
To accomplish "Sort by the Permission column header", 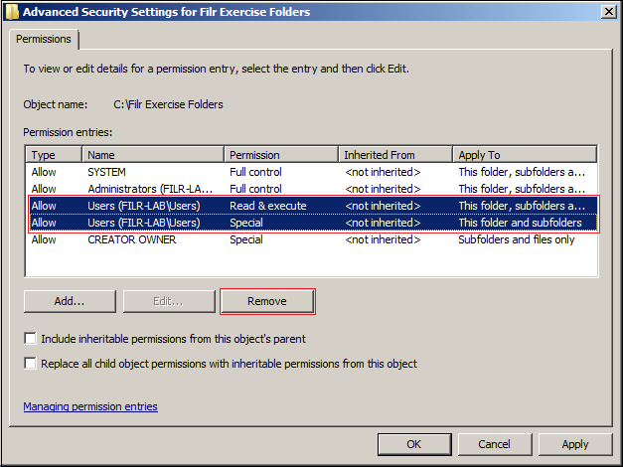I will 281,155.
